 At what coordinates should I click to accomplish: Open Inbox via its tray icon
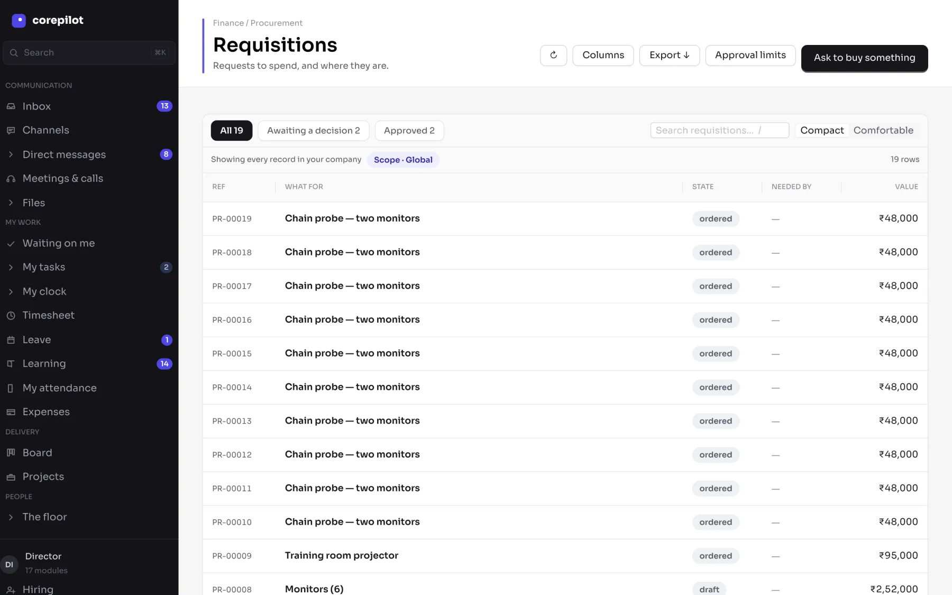pos(11,106)
